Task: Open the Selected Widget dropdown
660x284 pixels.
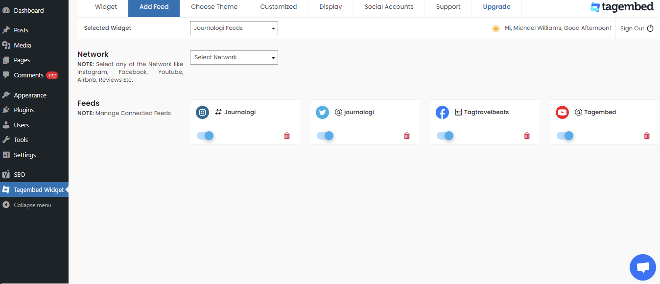Action: click(x=234, y=28)
